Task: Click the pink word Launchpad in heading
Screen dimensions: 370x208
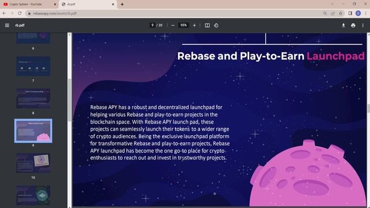Action: (335, 56)
